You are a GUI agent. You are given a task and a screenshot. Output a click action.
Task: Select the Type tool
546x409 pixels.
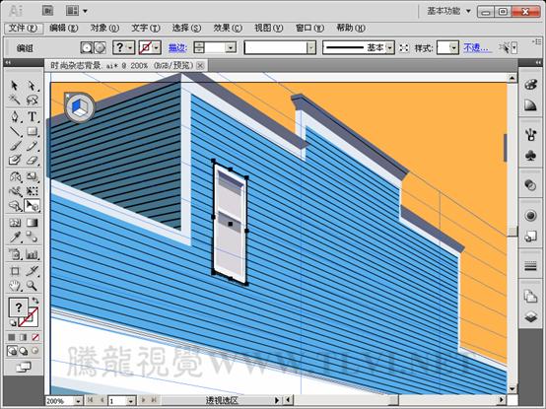point(32,116)
